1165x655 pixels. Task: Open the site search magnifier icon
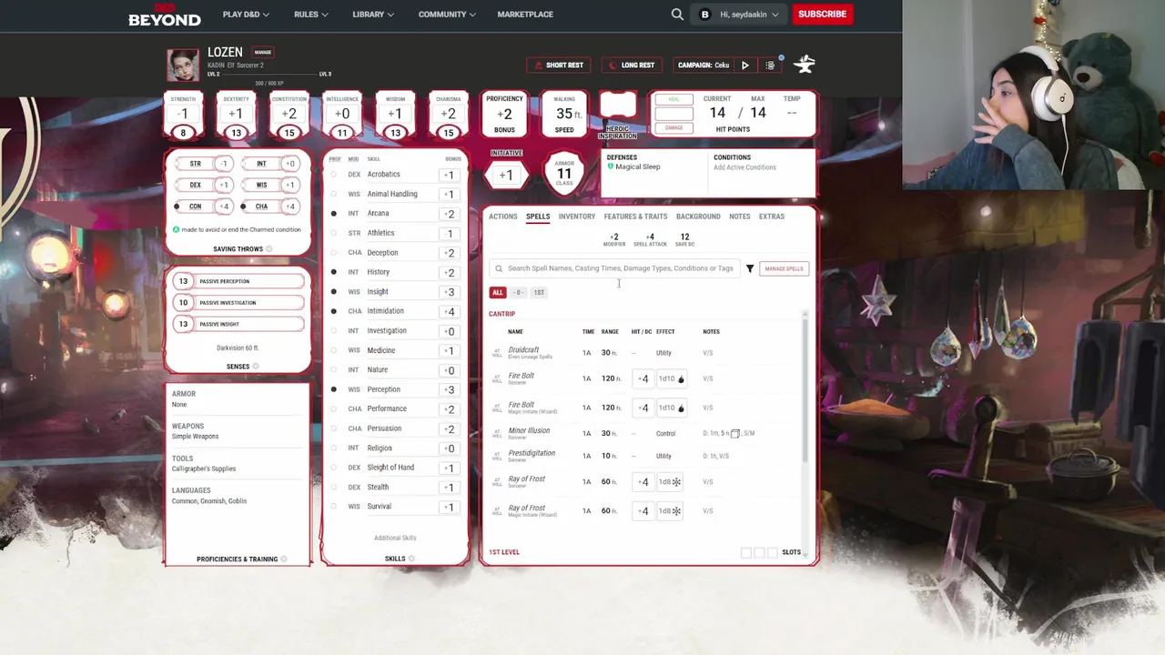tap(677, 15)
